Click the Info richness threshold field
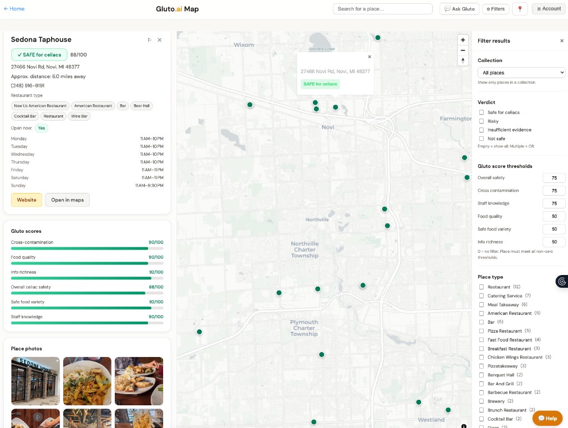Image resolution: width=568 pixels, height=428 pixels. [554, 242]
